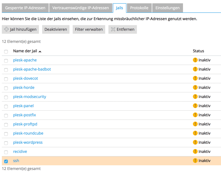The height and width of the screenshot is (173, 221).
Task: Switch to Gesperrte IP-Adressen tab
Action: tap(25, 8)
